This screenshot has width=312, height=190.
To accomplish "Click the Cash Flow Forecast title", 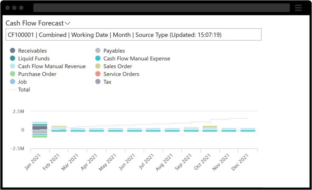I will click(35, 23).
